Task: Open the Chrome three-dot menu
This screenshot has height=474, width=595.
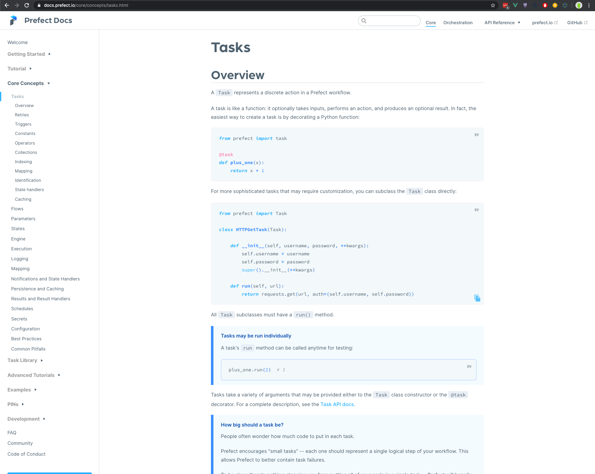Action: pyautogui.click(x=589, y=5)
